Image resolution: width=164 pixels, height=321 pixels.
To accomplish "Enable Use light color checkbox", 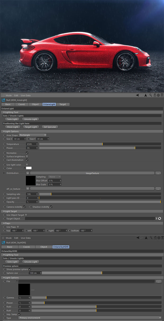I will tap(27, 165).
